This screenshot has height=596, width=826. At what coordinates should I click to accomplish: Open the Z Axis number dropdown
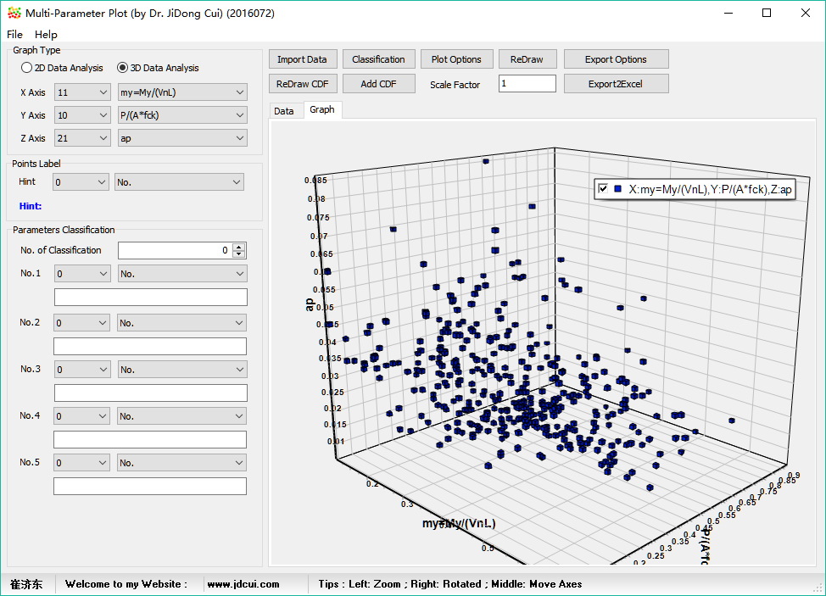(82, 138)
